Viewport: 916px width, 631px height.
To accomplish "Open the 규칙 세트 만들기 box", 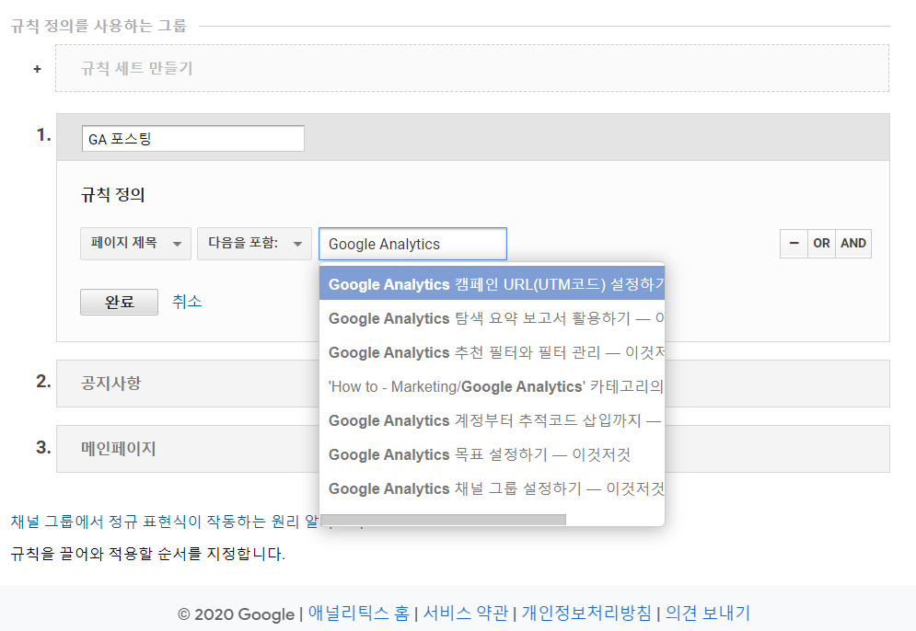I will coord(472,68).
